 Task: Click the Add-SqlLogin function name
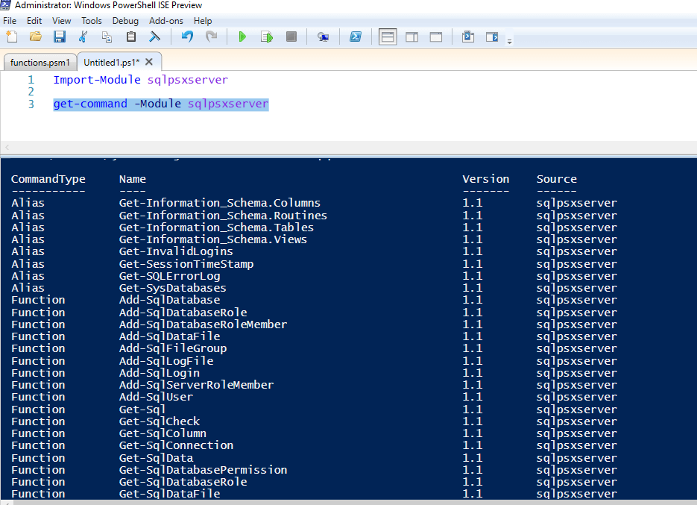pos(160,373)
